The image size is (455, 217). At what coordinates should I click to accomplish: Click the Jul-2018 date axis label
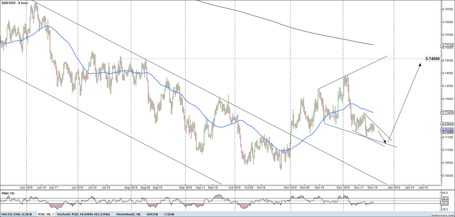click(77, 187)
